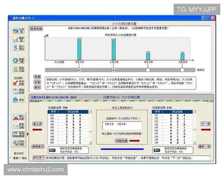Image resolution: width=224 pixels, height=179 pixels.
Task: Select row 500 in the left list
Action: pos(68,142)
